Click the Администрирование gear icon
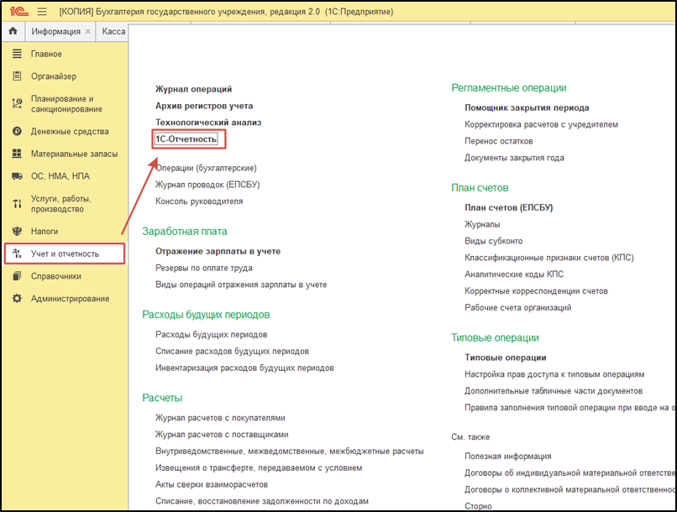The image size is (677, 512). [x=17, y=299]
